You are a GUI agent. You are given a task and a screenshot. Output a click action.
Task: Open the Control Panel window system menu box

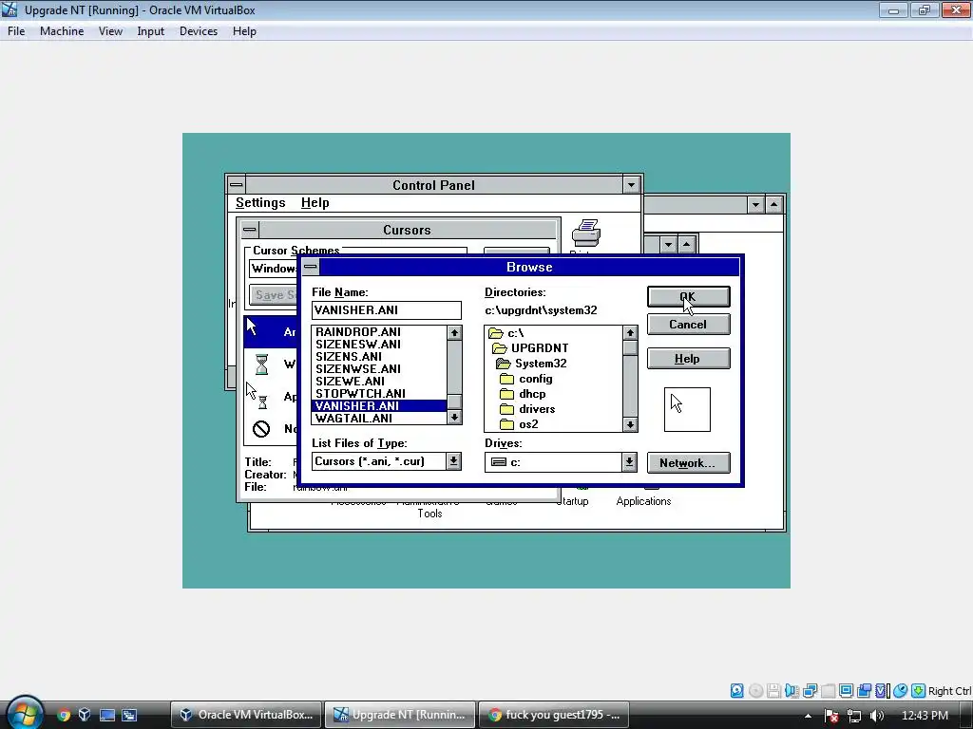coord(237,185)
